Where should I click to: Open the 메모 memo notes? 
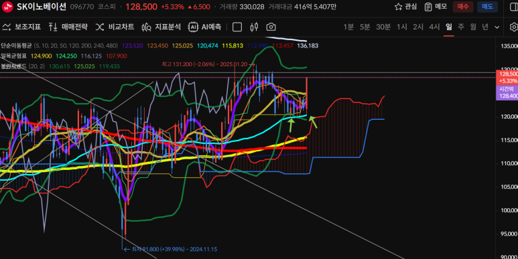coord(436,7)
